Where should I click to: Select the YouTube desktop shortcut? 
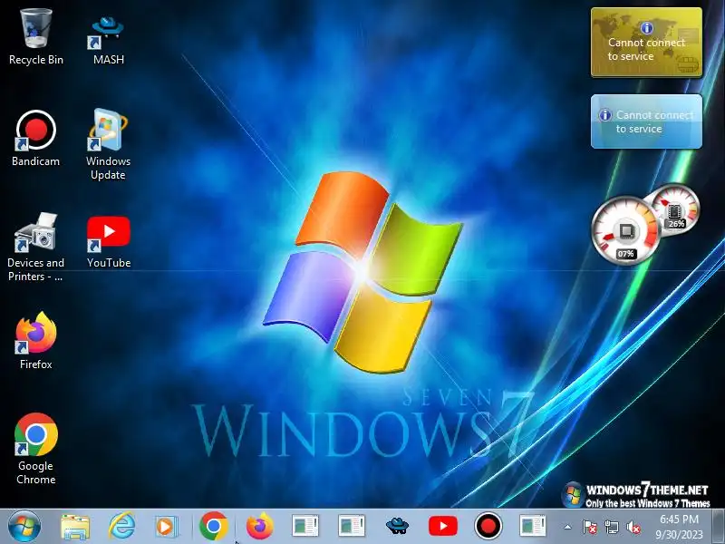pos(109,241)
